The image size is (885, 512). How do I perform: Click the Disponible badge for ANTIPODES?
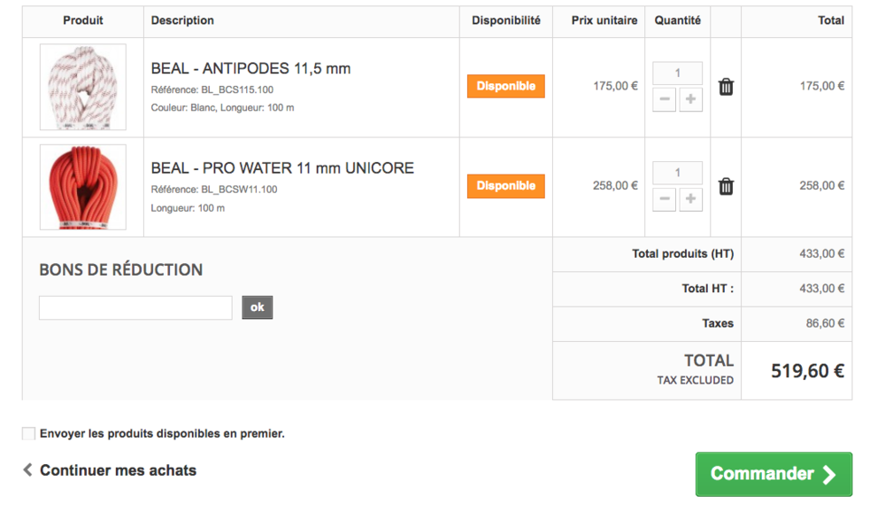click(505, 87)
